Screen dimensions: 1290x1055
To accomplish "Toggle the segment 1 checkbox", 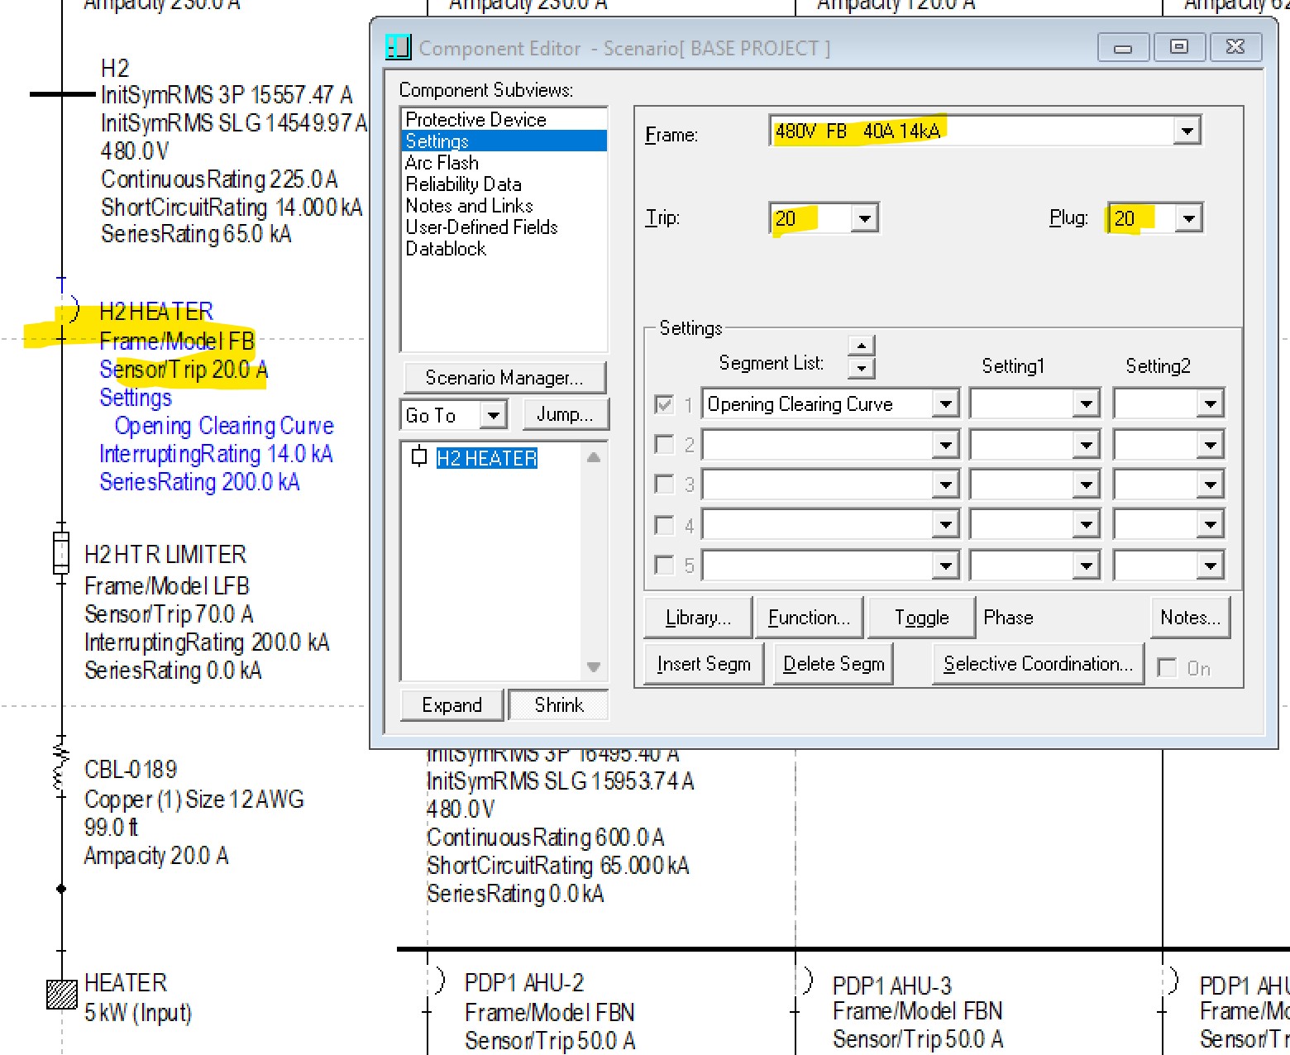I will point(664,404).
